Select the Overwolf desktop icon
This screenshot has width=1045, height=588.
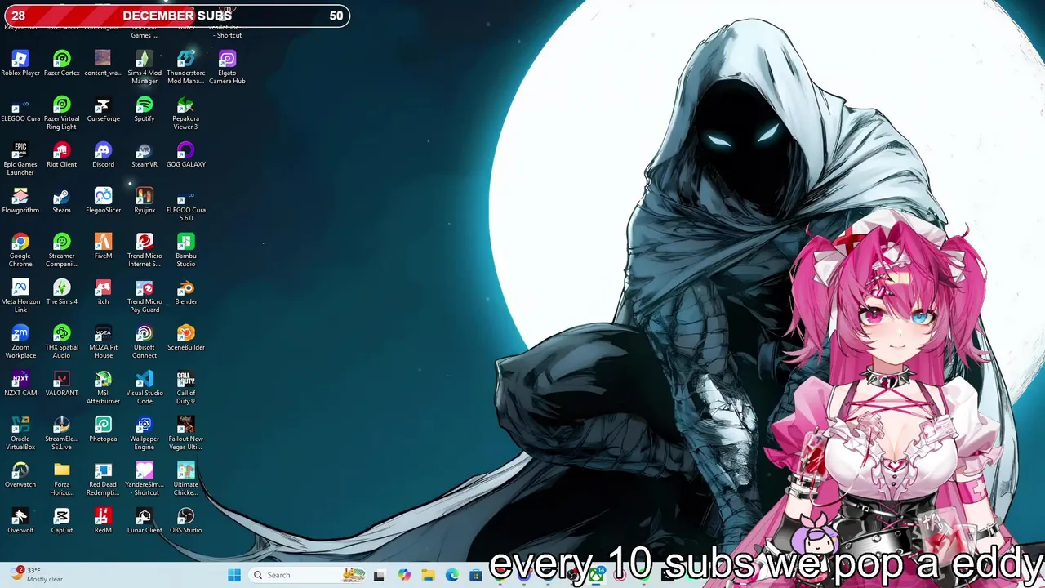(20, 520)
